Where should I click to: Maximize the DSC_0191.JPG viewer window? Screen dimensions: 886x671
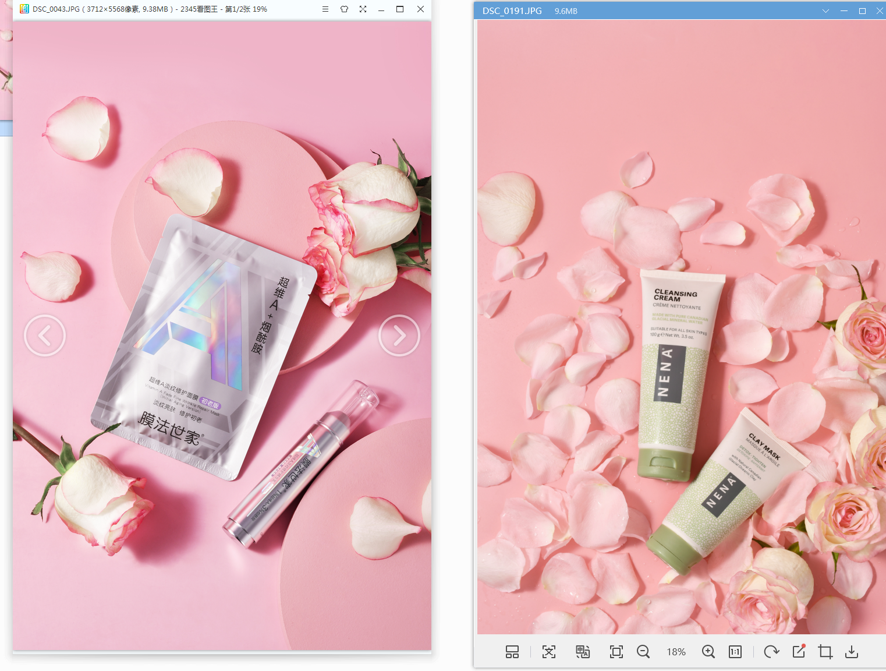coord(863,11)
